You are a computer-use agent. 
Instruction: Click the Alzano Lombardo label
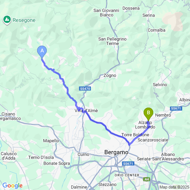pos(145,125)
